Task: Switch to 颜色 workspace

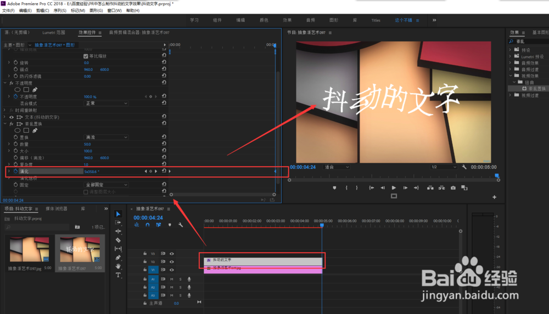Action: 264,20
